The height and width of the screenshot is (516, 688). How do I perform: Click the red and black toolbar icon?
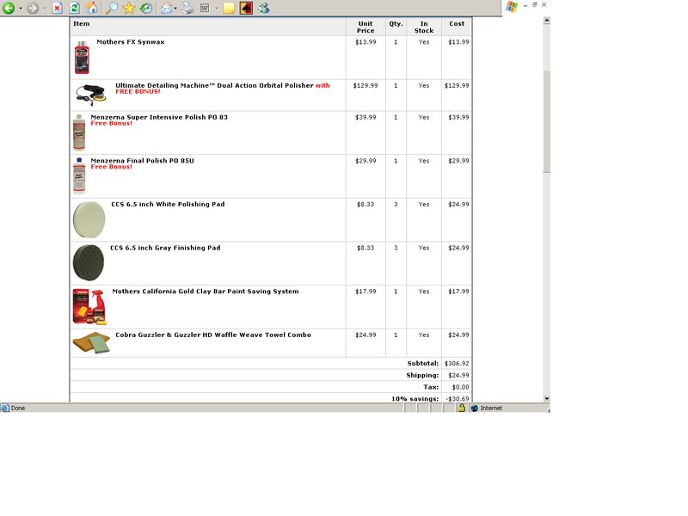(246, 8)
